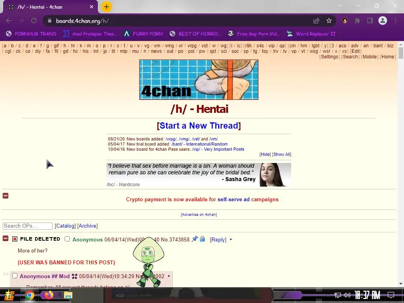Click the page vertical scrollbar thumb
The width and height of the screenshot is (404, 303).
pos(401,53)
